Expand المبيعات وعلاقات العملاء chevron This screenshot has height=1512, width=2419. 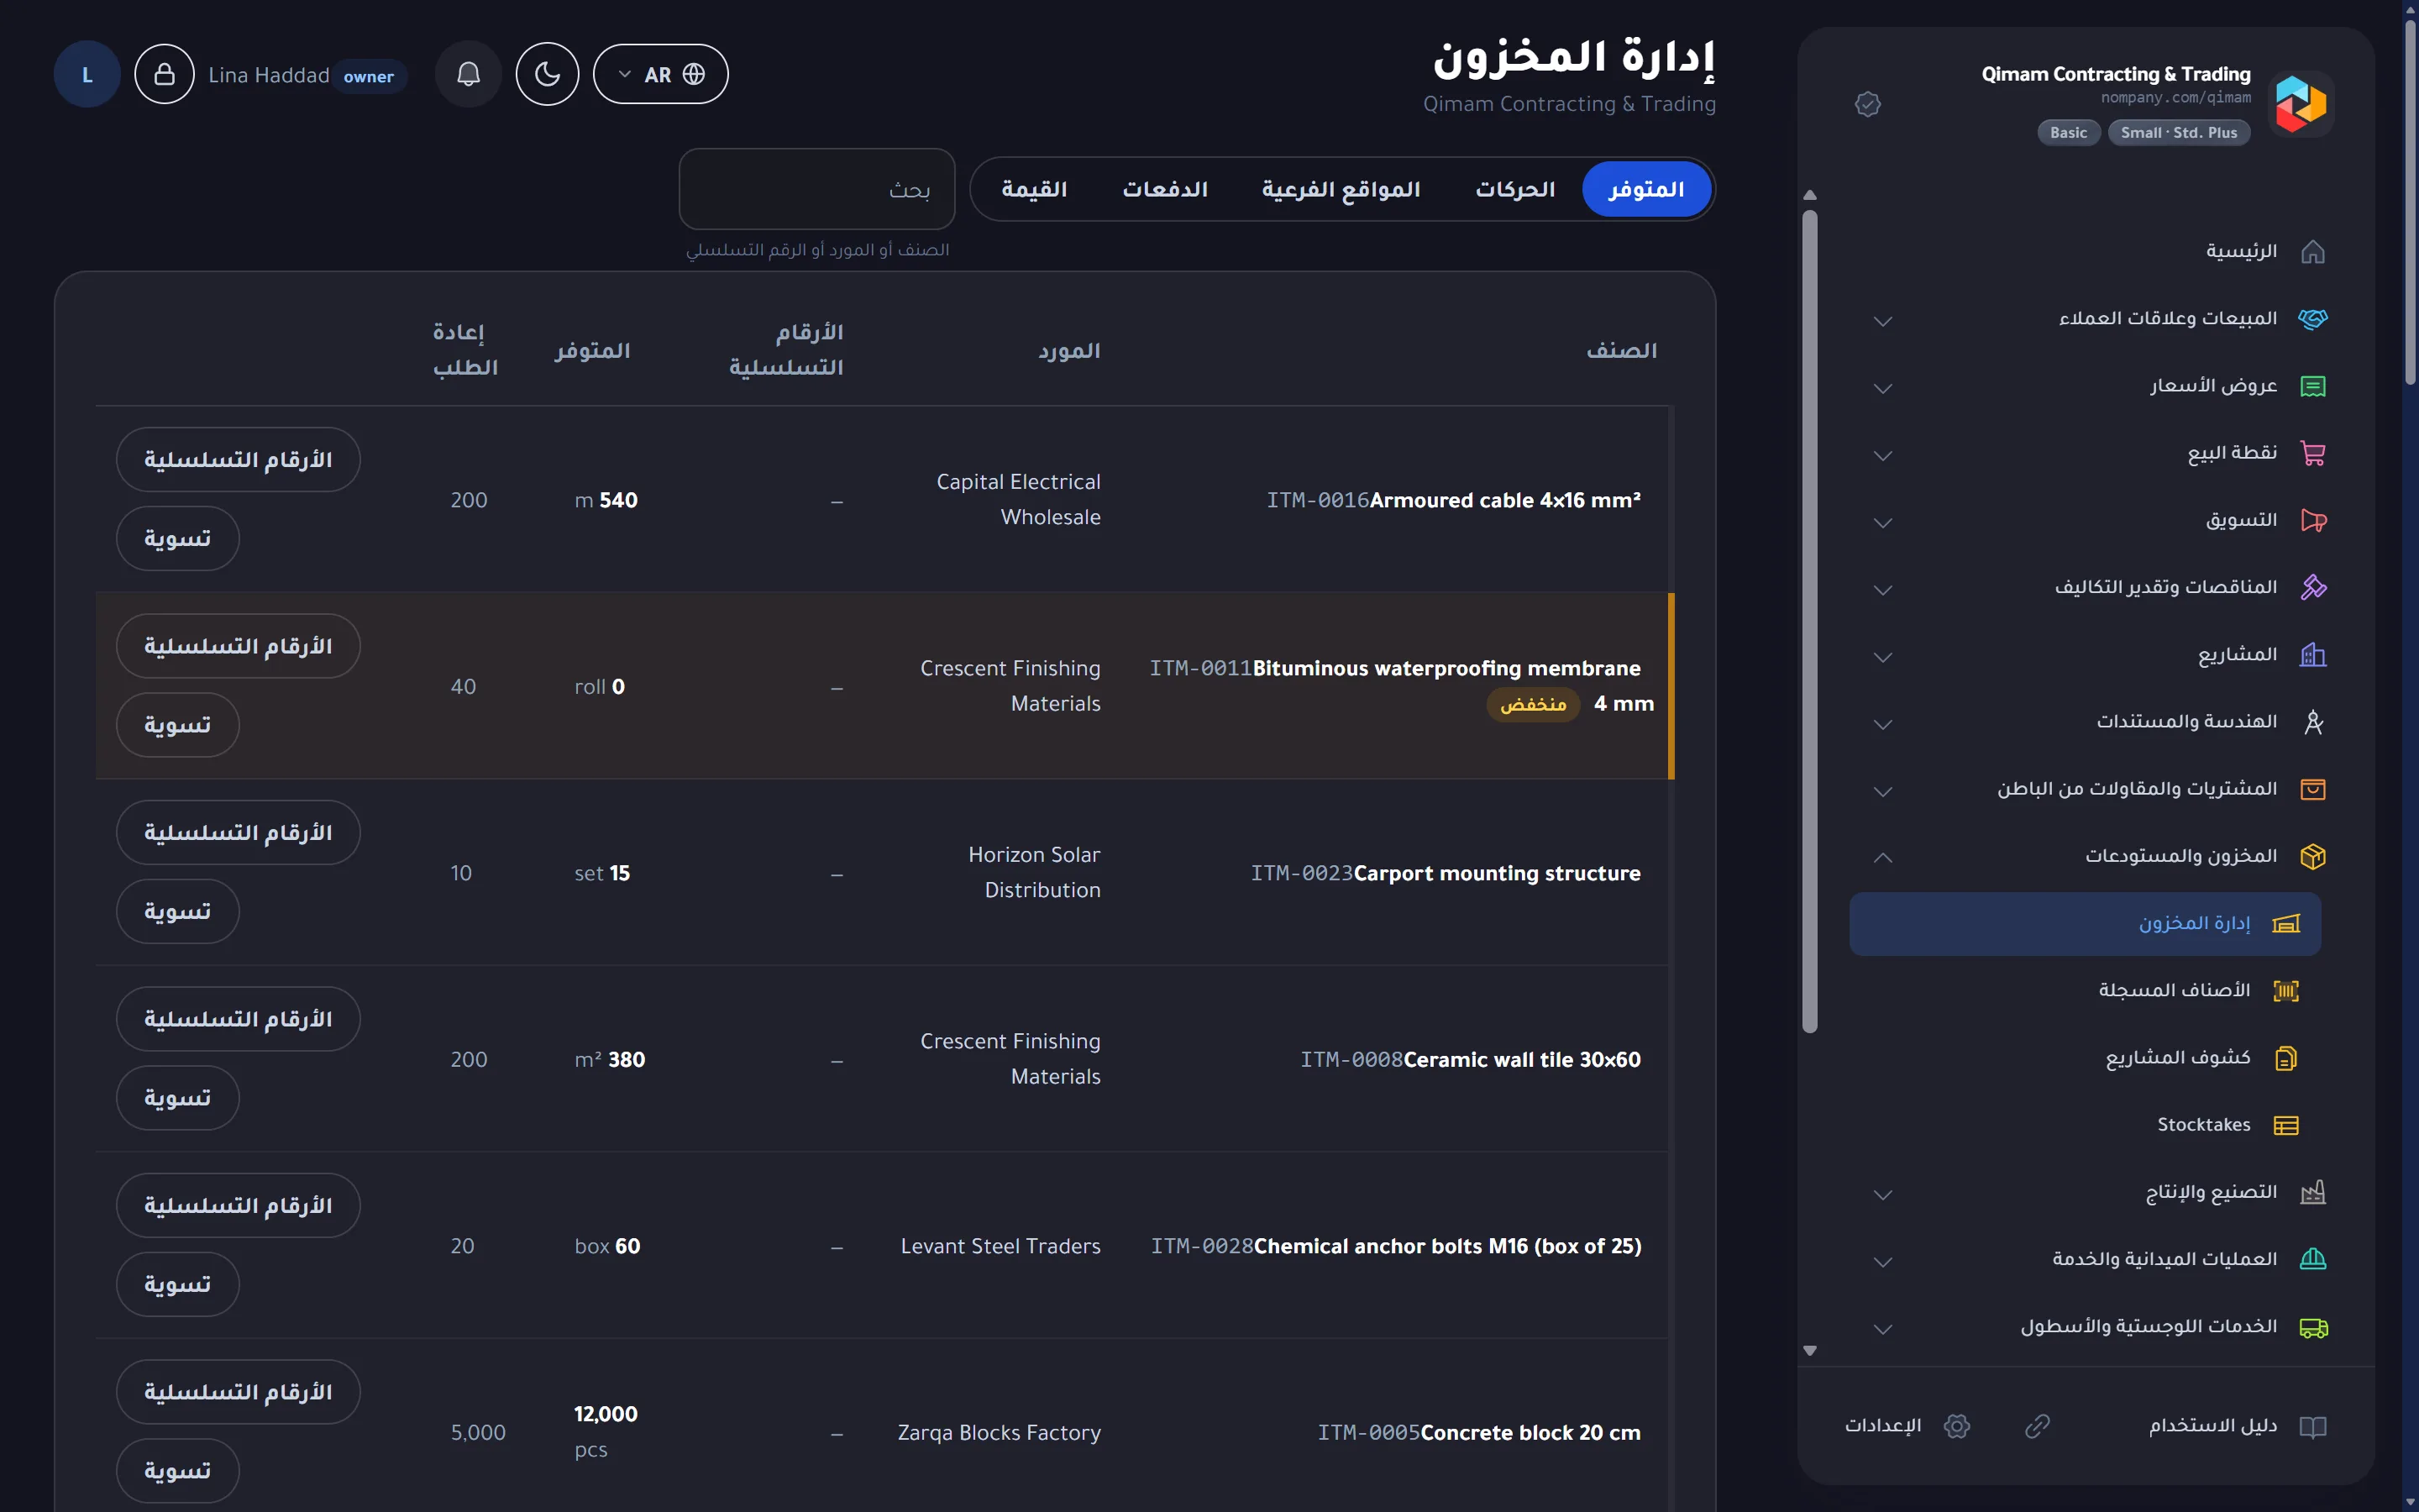tap(1882, 321)
